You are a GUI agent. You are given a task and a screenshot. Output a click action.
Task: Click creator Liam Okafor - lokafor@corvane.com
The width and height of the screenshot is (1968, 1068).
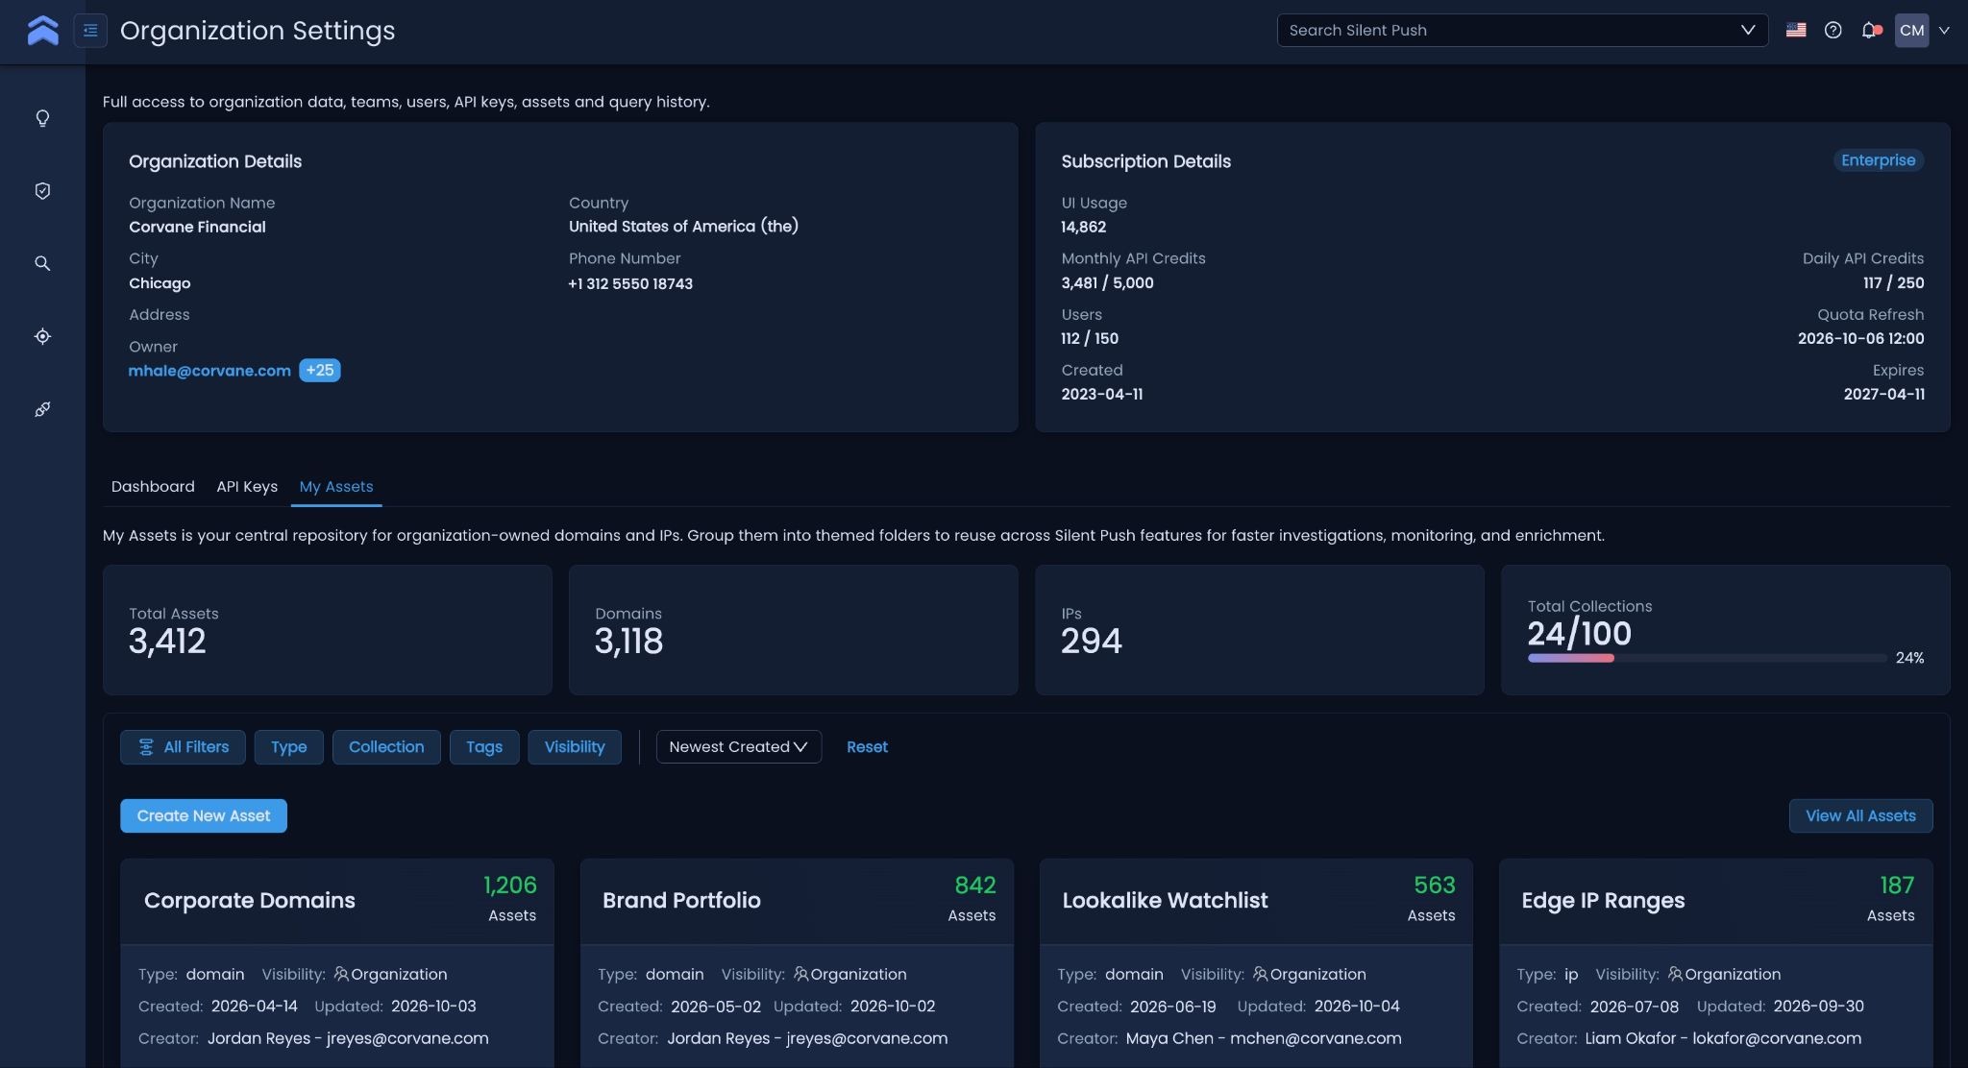[x=1722, y=1038]
